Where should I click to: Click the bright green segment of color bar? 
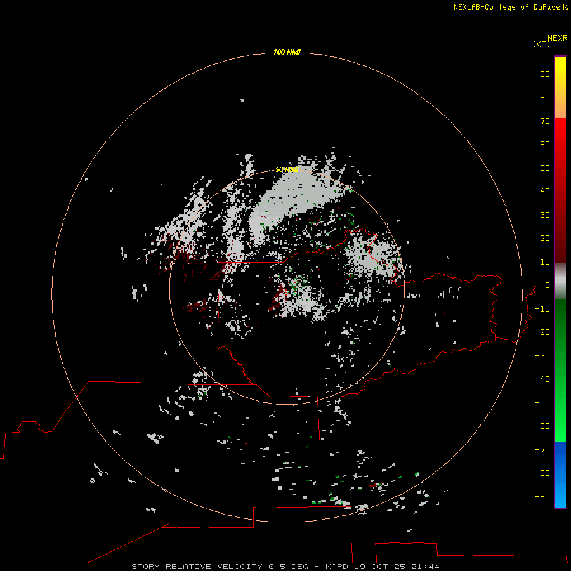(560, 371)
